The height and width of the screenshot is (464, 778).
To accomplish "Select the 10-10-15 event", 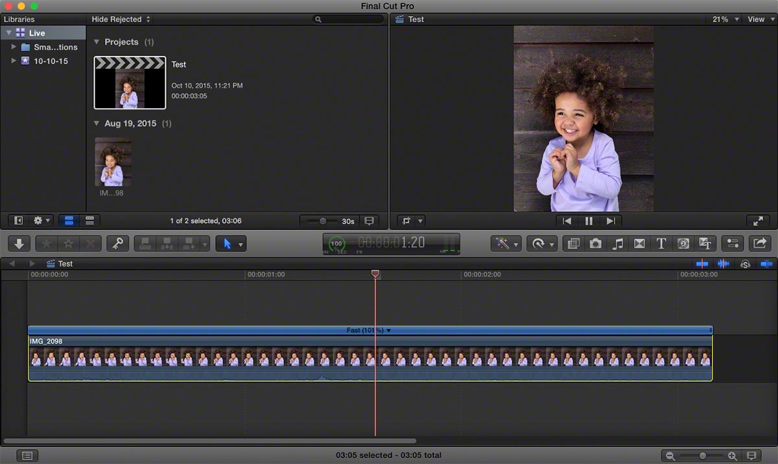I will (x=43, y=61).
